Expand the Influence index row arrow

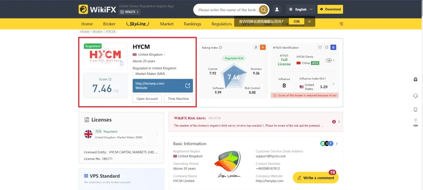point(334,84)
